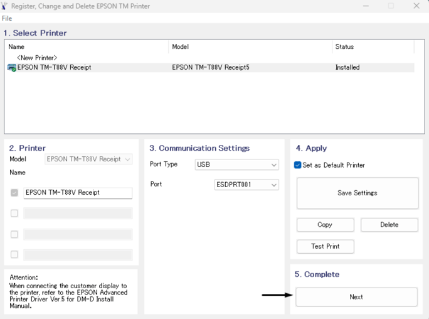Open the File menu

(x=7, y=18)
